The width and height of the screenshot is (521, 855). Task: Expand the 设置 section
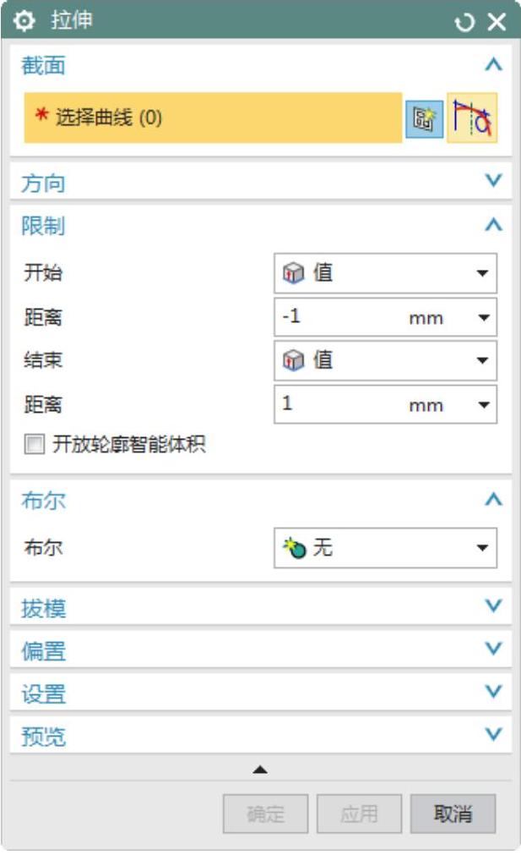coord(495,693)
